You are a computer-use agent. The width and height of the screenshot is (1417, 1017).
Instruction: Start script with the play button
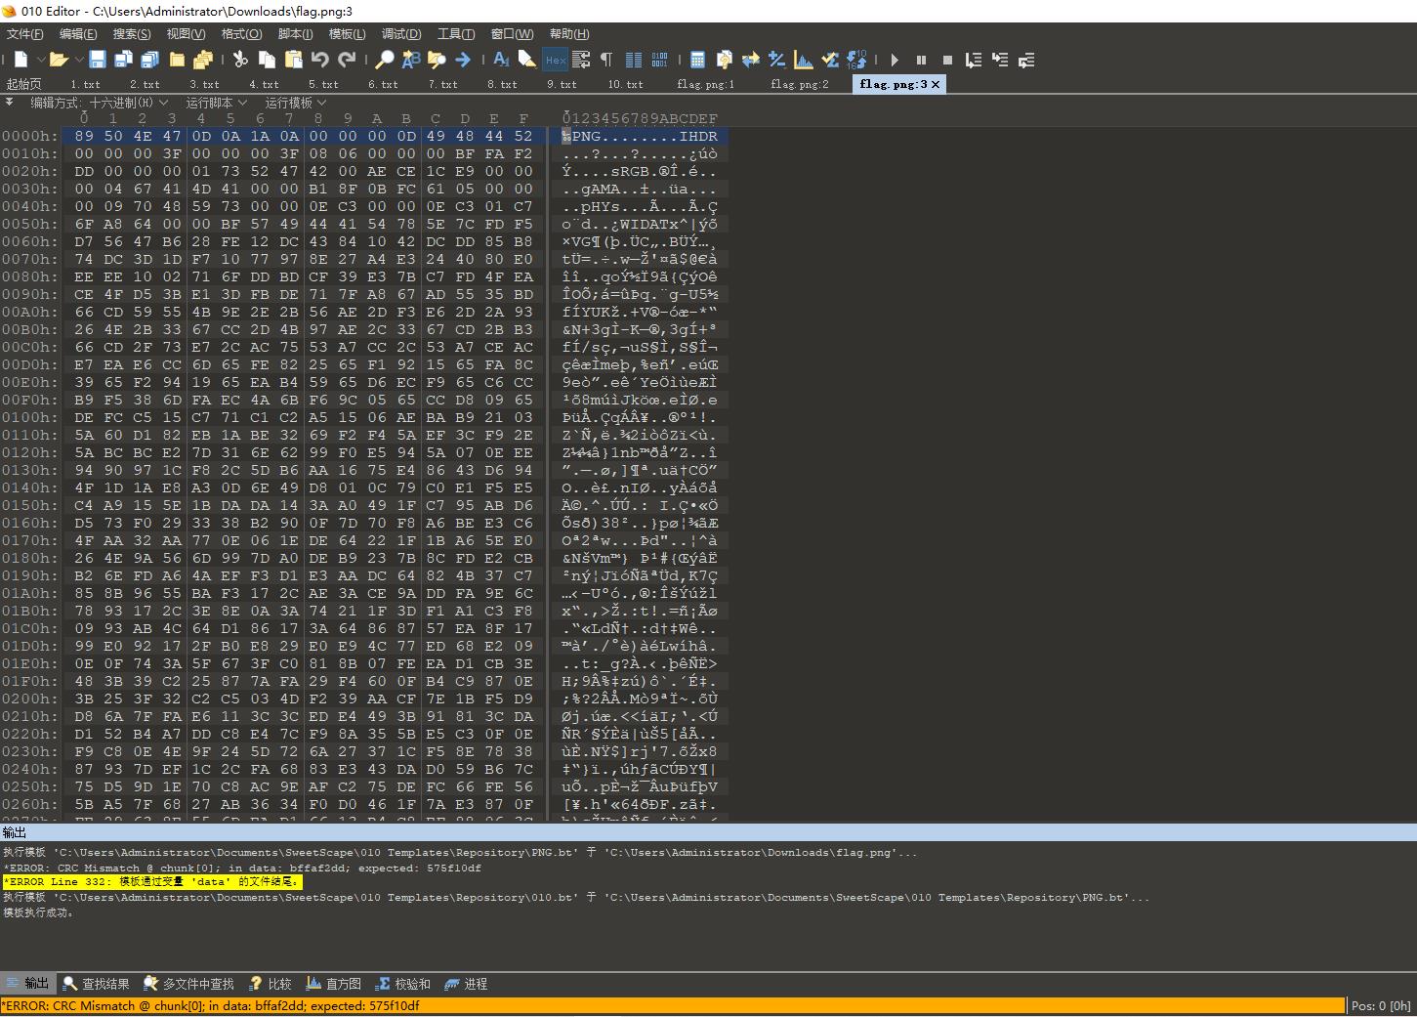(895, 60)
